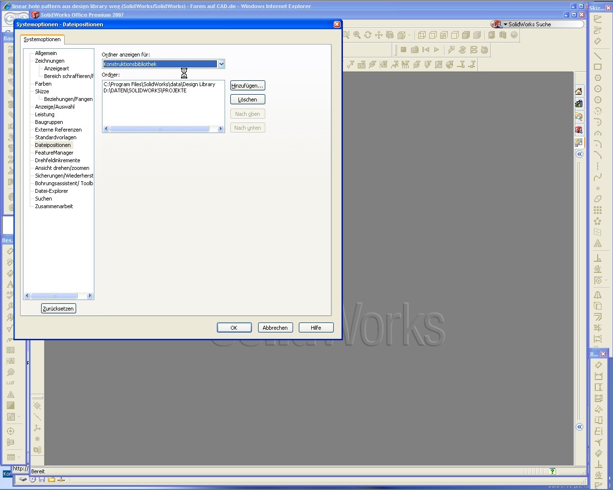Select Circular sketch pattern dots icon
The height and width of the screenshot is (490, 613).
[x=598, y=221]
